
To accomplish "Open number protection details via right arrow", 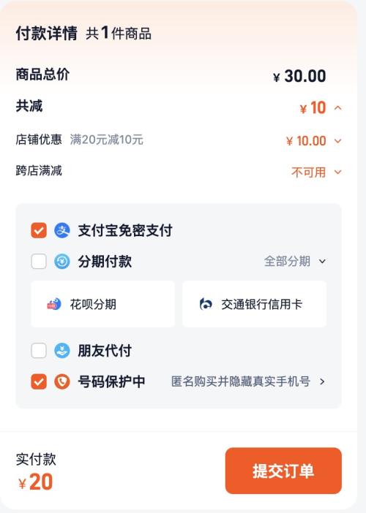I will 322,381.
